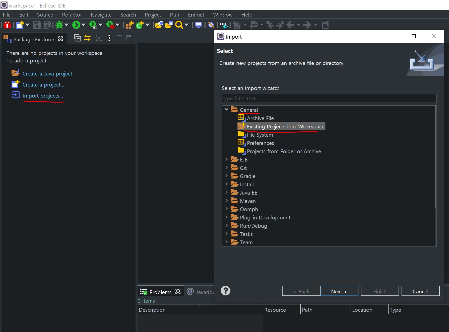Screen dimensions: 449x332
Task: Expand the Plug-in Development folder
Action: point(226,217)
